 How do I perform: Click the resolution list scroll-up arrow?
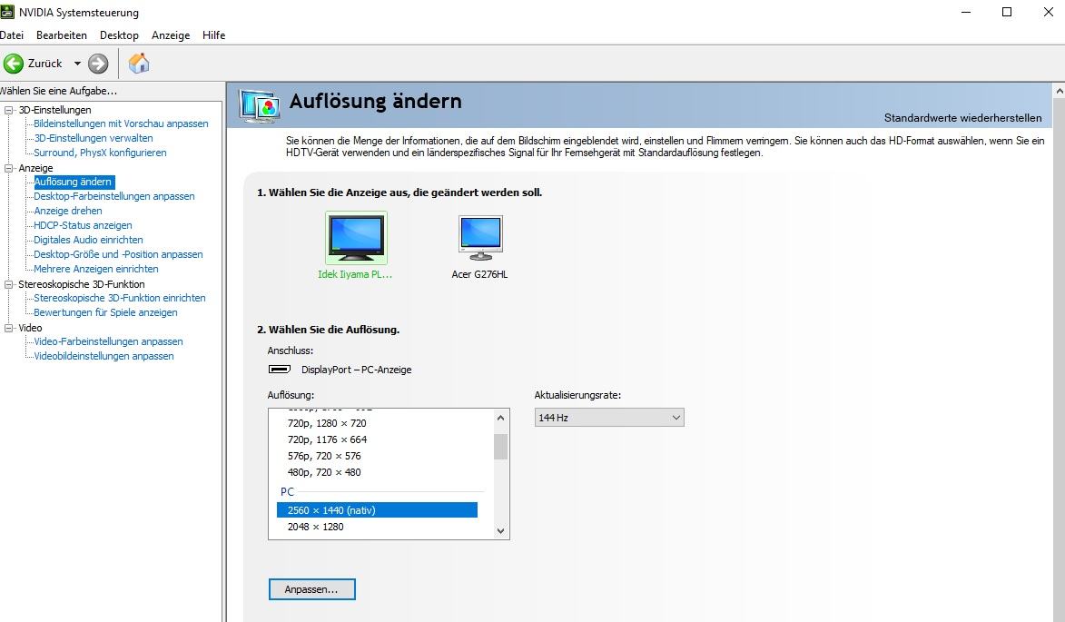coord(500,418)
